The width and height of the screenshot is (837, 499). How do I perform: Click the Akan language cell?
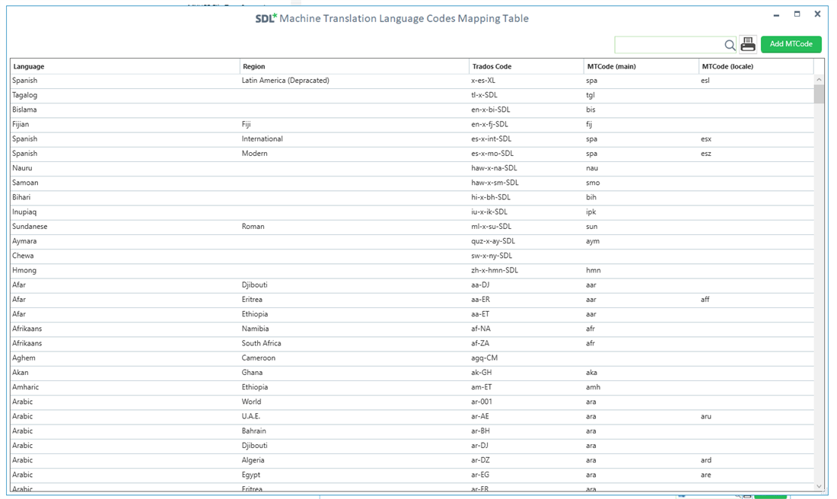21,373
